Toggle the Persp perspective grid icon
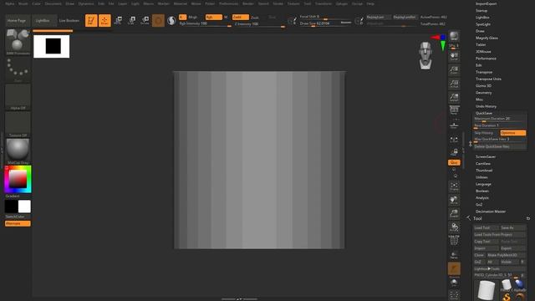Viewport: 535px width, 301px height. [454, 110]
